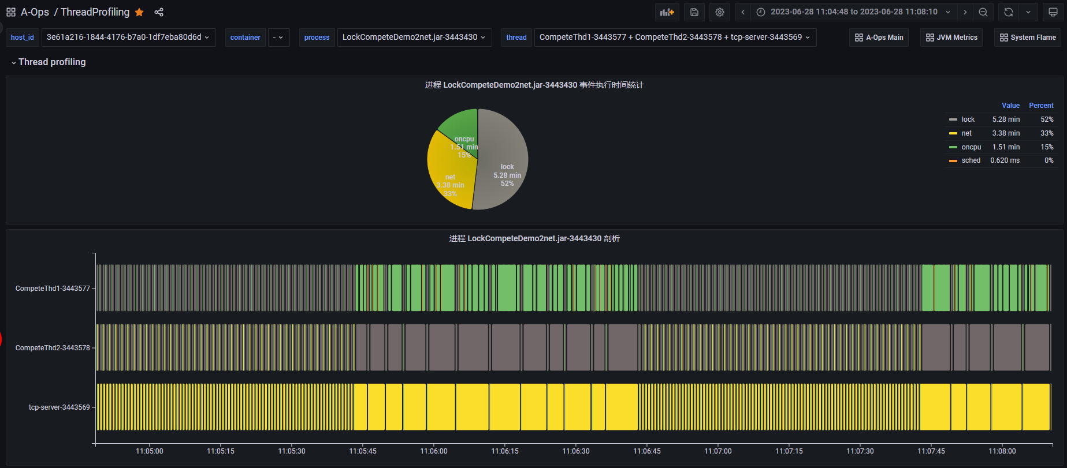The height and width of the screenshot is (468, 1067).
Task: Click the add panel icon
Action: pos(667,12)
